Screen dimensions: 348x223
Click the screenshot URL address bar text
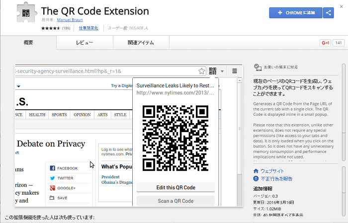coord(68,71)
